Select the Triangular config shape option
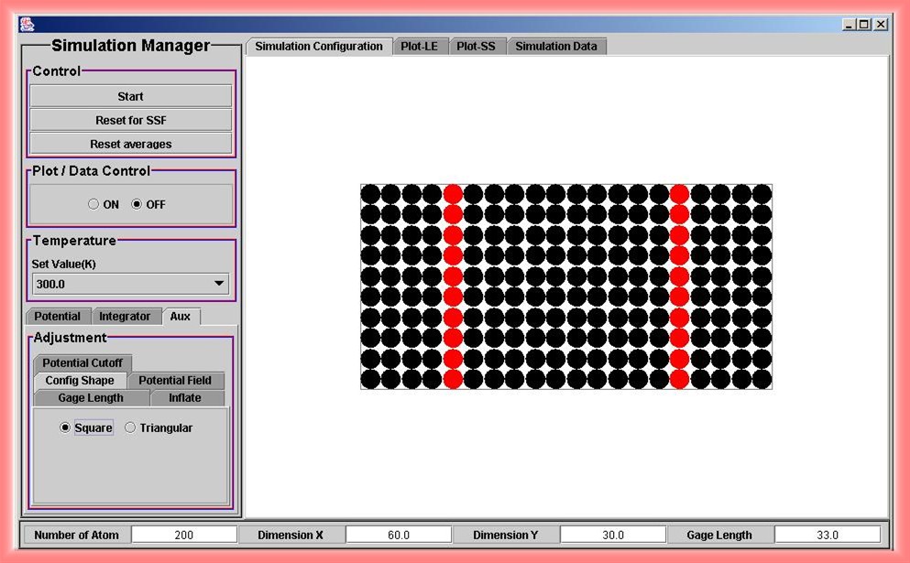The width and height of the screenshot is (910, 563). [130, 428]
